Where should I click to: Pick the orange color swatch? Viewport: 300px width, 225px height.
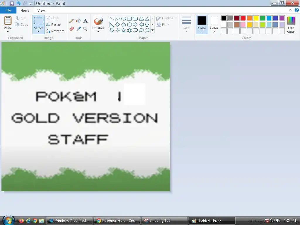point(250,18)
